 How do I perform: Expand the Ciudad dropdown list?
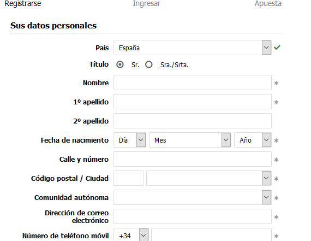(x=209, y=178)
